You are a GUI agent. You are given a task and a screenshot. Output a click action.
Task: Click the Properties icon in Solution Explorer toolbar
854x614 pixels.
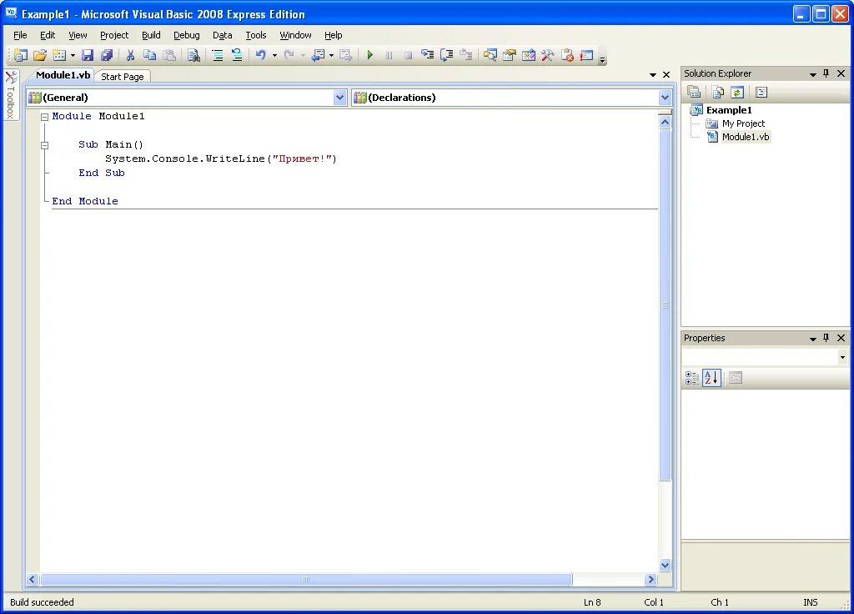[694, 92]
